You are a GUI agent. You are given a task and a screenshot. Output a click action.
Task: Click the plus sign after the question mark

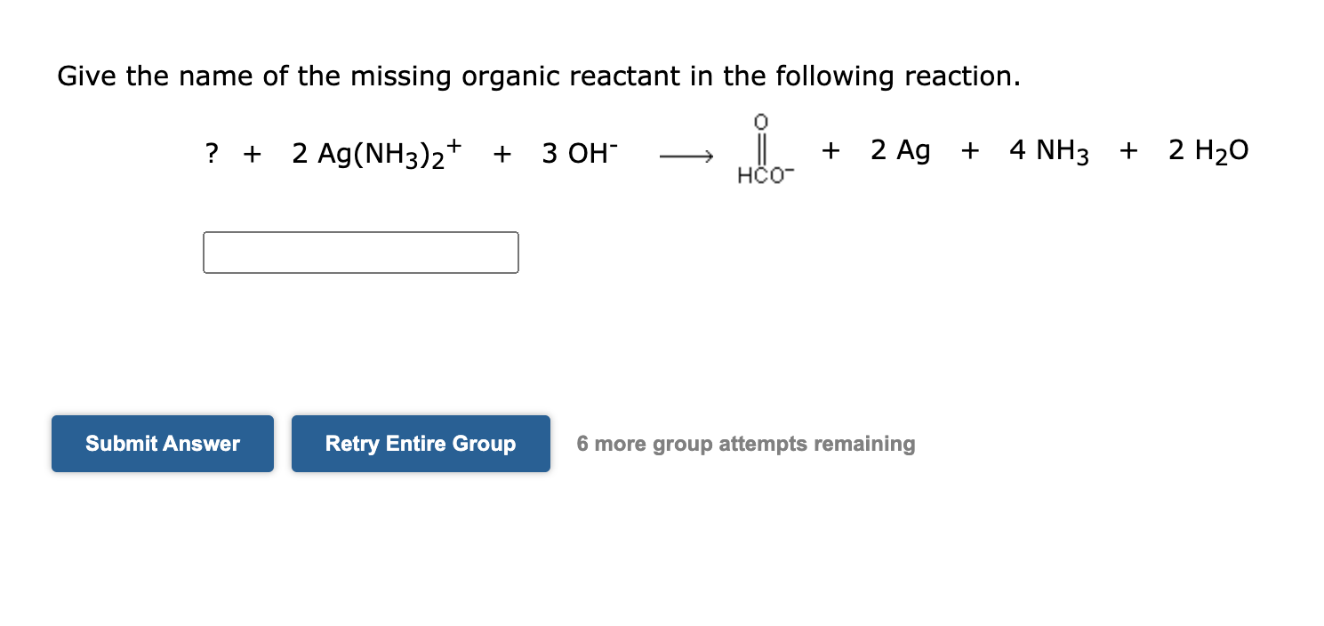[x=252, y=153]
